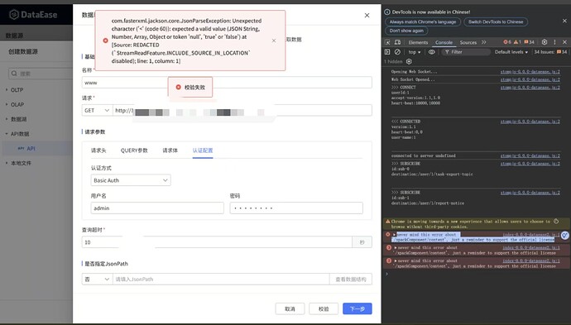This screenshot has height=325, width=571.
Task: Open the DevTools three-dot customize menu
Action: (x=554, y=42)
